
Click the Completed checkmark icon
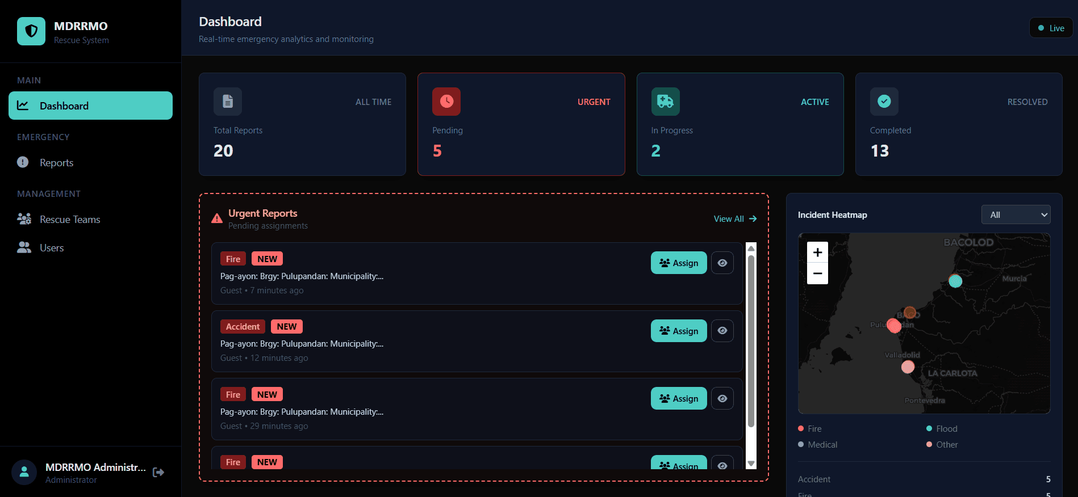point(884,102)
